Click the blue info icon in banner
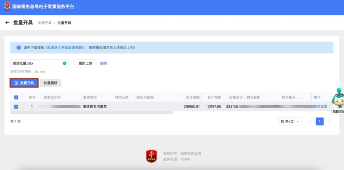The width and height of the screenshot is (344, 170). pos(18,47)
